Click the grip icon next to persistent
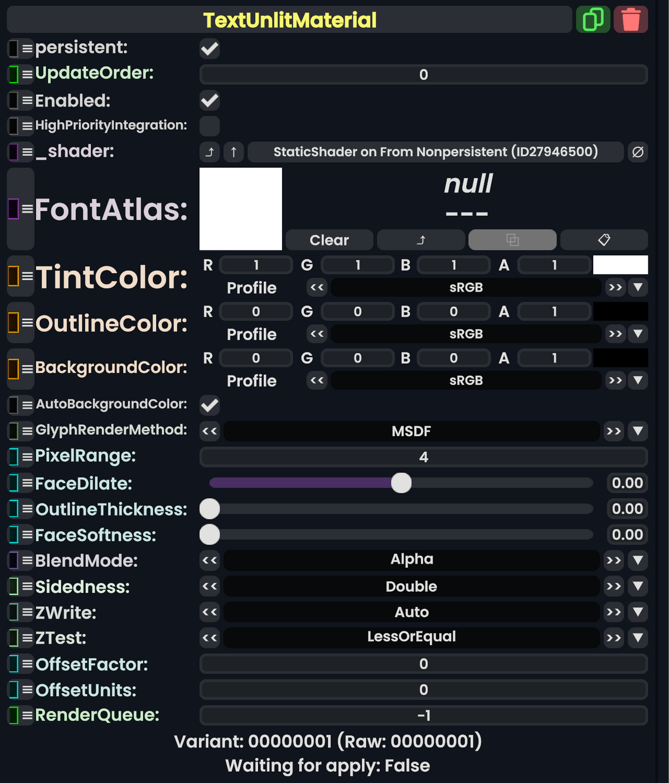Screen dimensions: 669x783 [25, 49]
